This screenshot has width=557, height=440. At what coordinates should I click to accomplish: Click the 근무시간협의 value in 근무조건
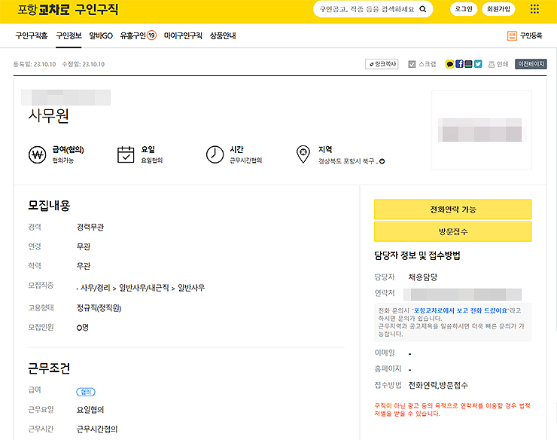pyautogui.click(x=97, y=429)
